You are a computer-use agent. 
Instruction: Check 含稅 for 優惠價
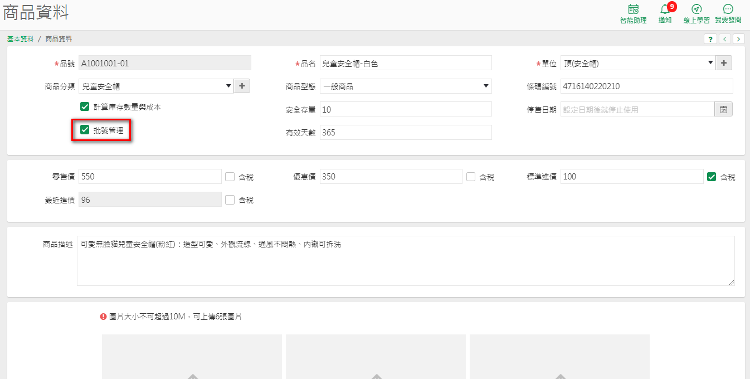point(471,177)
